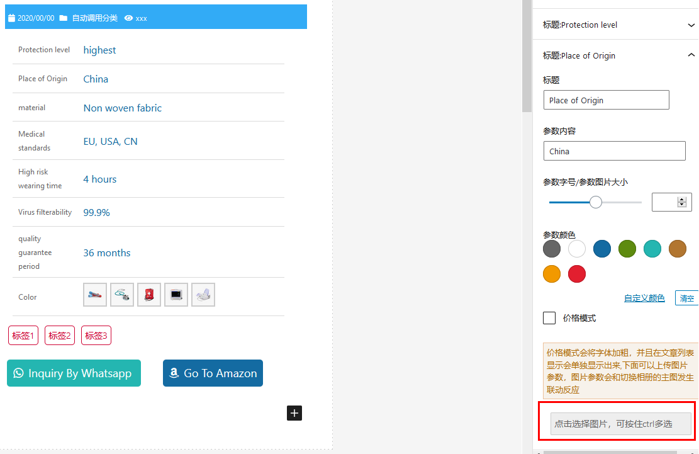Click the Go To Amazon button

[213, 373]
